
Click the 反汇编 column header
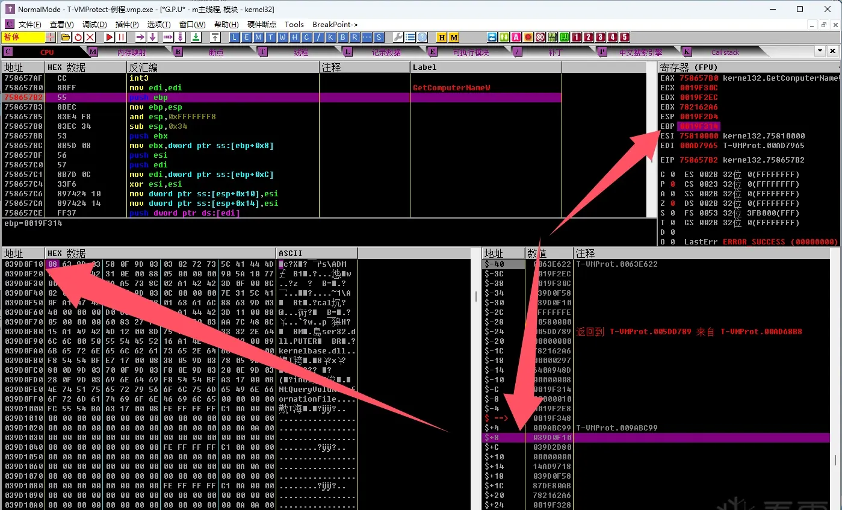pos(223,67)
